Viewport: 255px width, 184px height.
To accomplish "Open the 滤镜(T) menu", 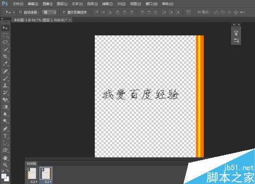I will [x=107, y=4].
